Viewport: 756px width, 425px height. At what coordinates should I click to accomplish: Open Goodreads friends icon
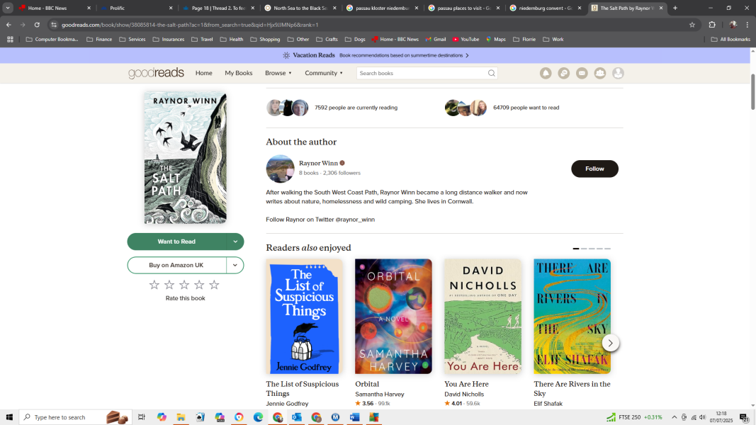(600, 73)
